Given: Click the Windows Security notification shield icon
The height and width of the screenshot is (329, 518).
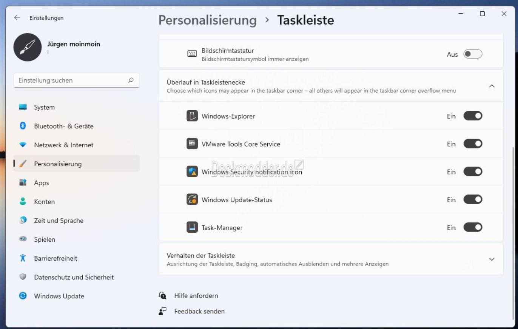Looking at the screenshot, I should (192, 172).
